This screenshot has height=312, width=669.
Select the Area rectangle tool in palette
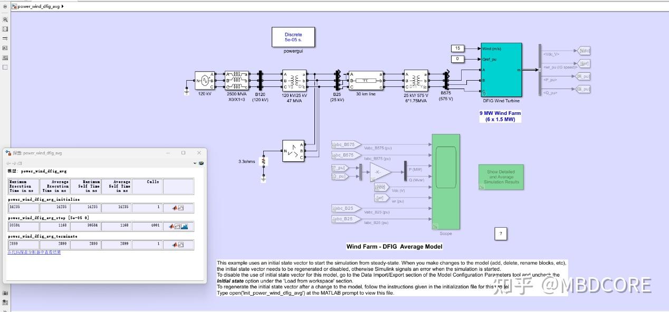[5, 67]
